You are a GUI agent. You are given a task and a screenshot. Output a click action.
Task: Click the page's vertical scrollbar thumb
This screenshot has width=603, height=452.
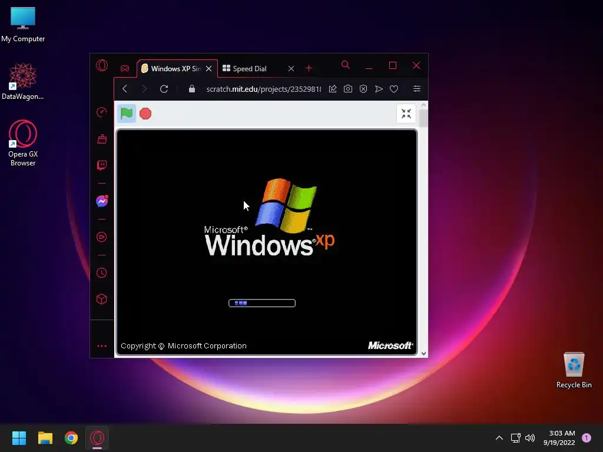click(x=423, y=118)
